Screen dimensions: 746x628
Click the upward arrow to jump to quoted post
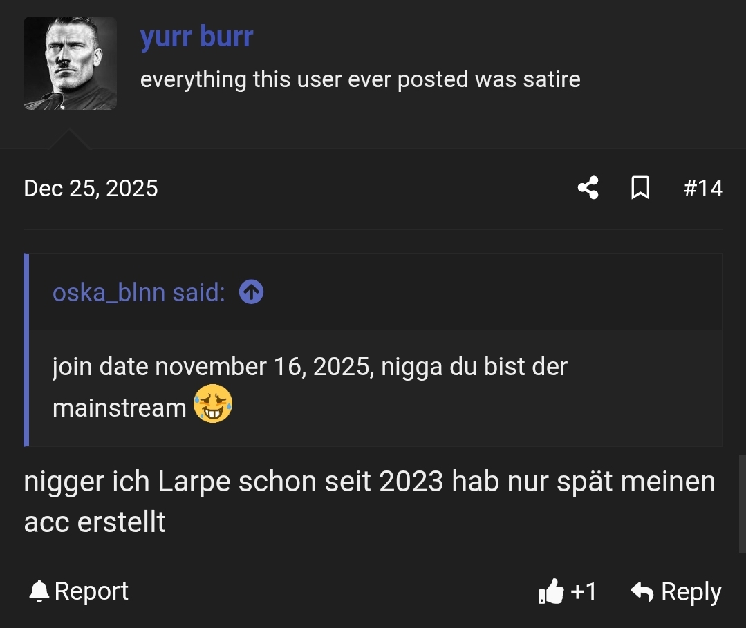[x=251, y=292]
